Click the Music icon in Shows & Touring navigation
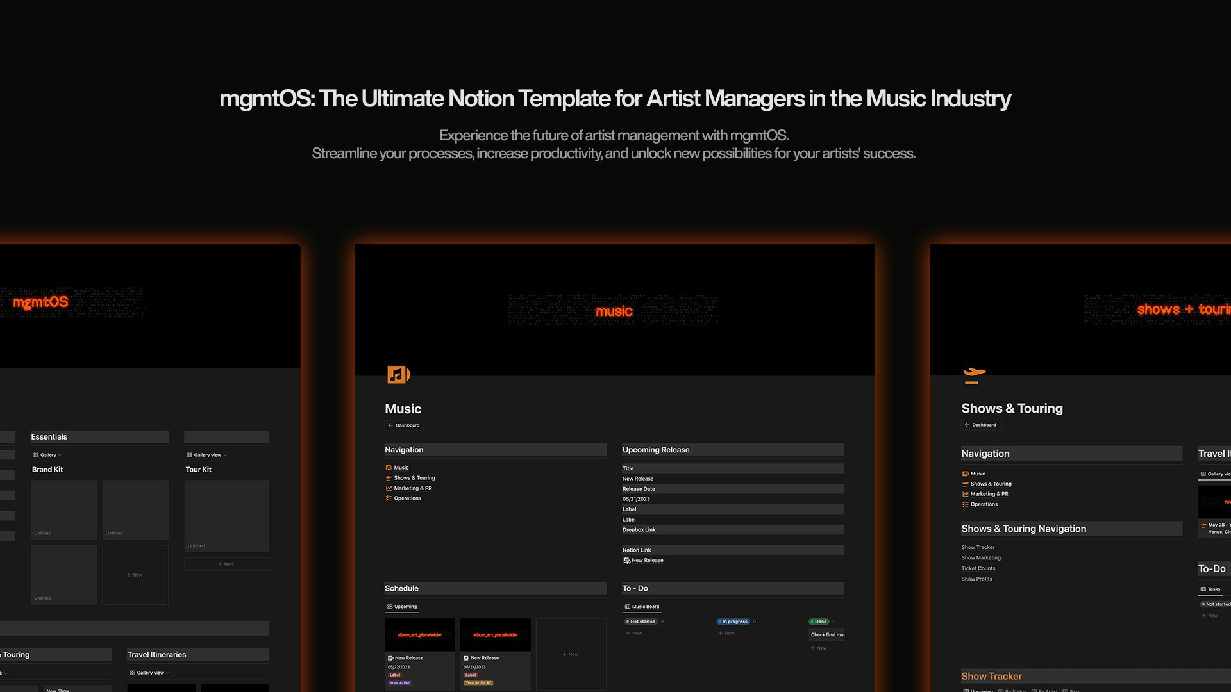The width and height of the screenshot is (1231, 692). [965, 474]
